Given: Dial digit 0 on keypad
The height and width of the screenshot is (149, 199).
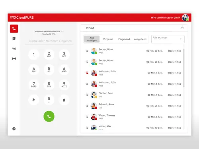Looking at the screenshot, I should [x=49, y=100].
